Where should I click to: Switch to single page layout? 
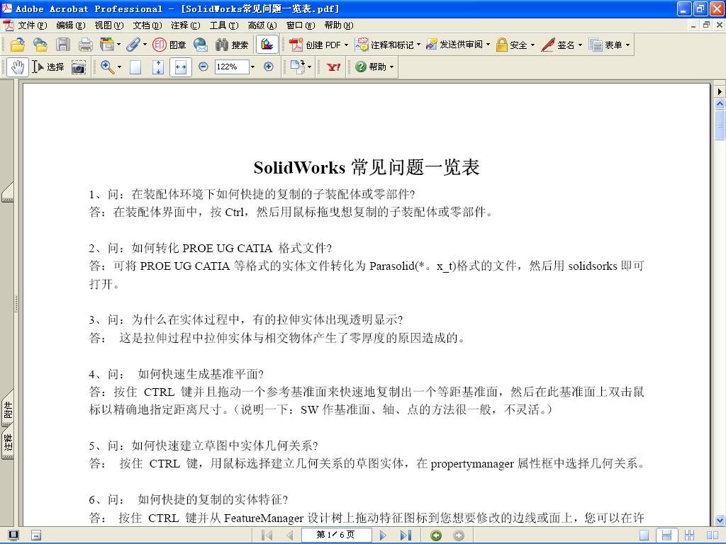point(644,535)
